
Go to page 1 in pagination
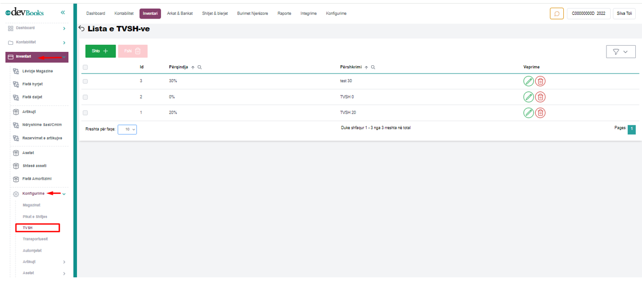pos(631,130)
